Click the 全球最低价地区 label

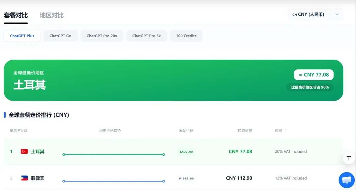pyautogui.click(x=29, y=73)
